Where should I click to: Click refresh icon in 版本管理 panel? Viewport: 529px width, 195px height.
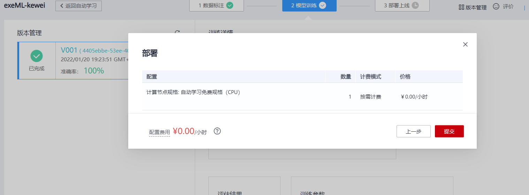pyautogui.click(x=177, y=32)
